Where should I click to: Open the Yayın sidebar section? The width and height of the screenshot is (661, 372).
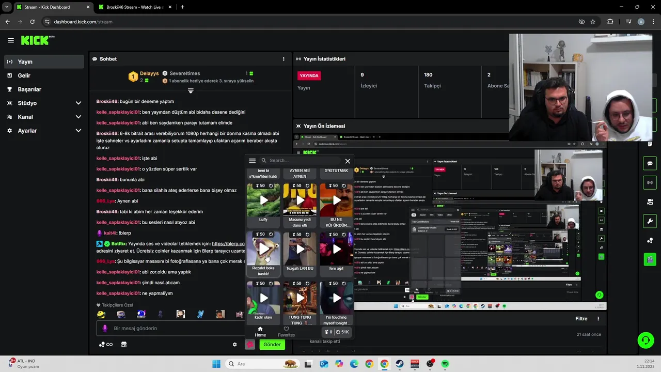pyautogui.click(x=44, y=61)
